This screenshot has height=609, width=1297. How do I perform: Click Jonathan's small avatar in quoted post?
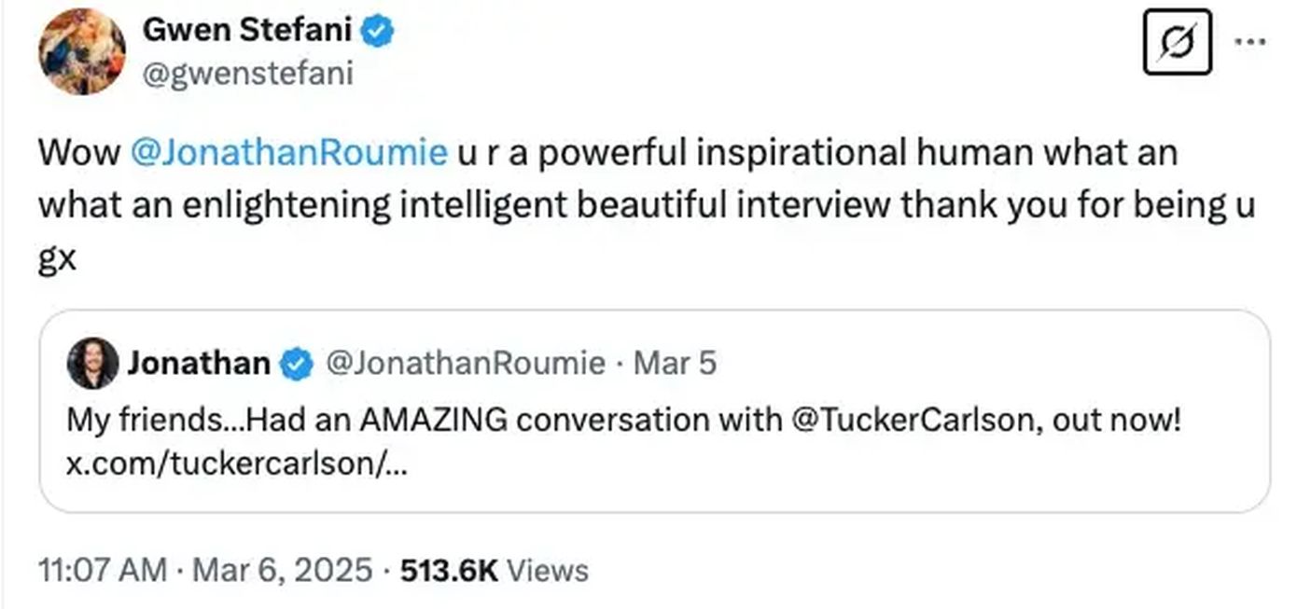click(x=92, y=364)
